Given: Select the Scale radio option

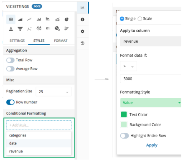Looking at the screenshot, I should pyautogui.click(x=140, y=19).
